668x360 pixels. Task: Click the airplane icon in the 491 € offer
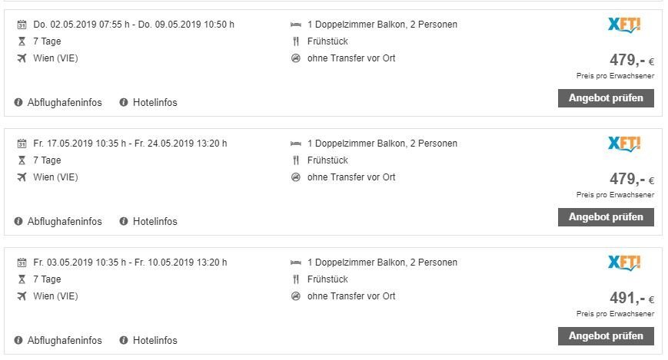(x=22, y=296)
